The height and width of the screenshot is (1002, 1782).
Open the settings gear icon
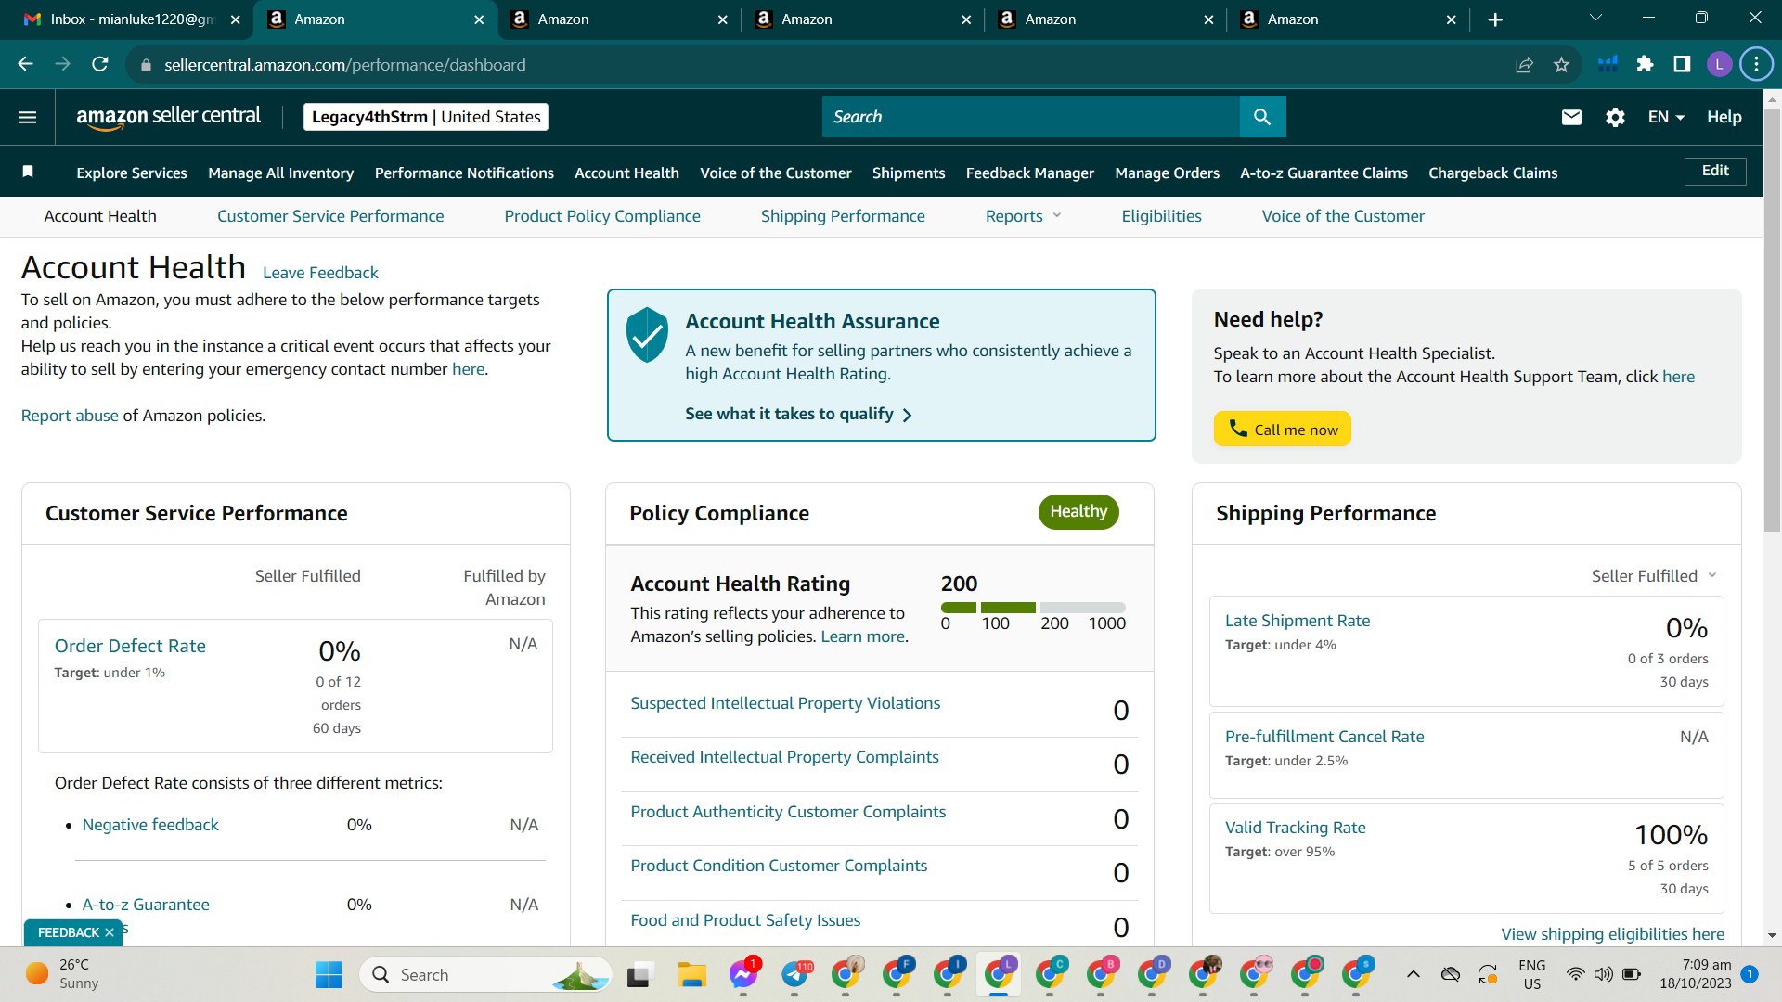click(1615, 117)
